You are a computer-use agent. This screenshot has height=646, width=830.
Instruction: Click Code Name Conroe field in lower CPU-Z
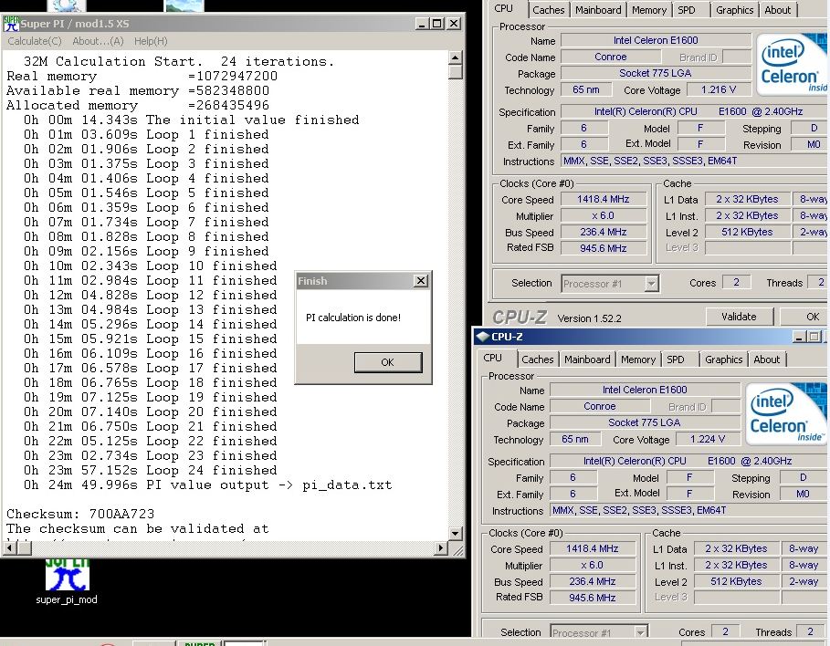point(600,406)
